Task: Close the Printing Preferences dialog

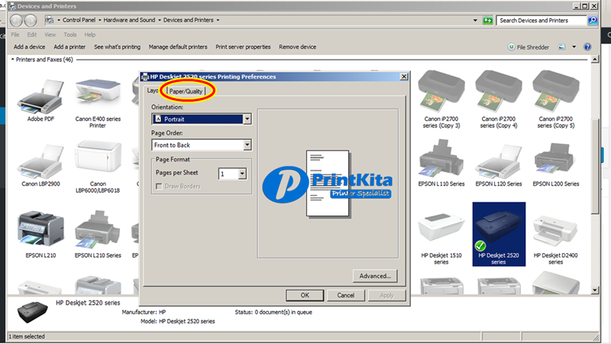Action: (404, 76)
